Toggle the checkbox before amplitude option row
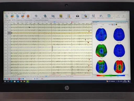The height and width of the screenshot is (101, 134). [24, 20]
